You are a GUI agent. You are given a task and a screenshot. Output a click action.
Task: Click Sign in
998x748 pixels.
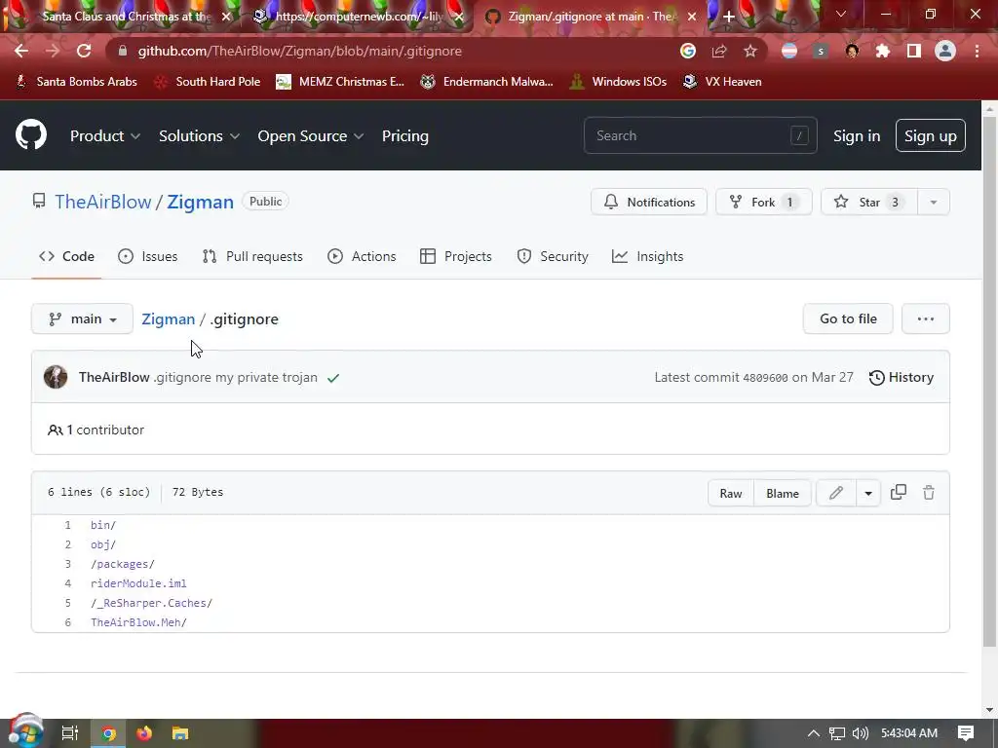coord(857,136)
